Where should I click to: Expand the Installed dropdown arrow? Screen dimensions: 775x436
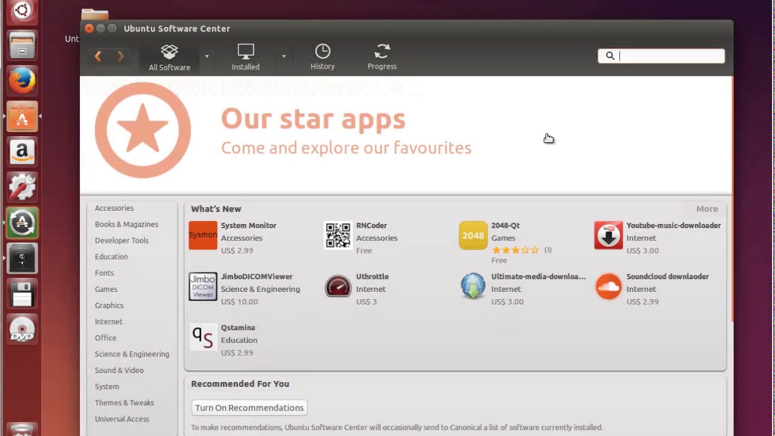pyautogui.click(x=283, y=56)
